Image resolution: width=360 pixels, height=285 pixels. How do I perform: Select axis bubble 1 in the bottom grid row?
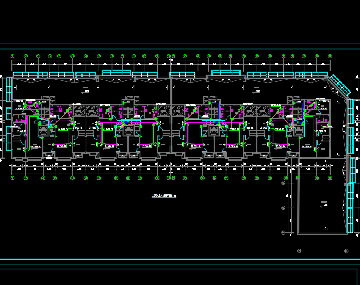pos(13,178)
